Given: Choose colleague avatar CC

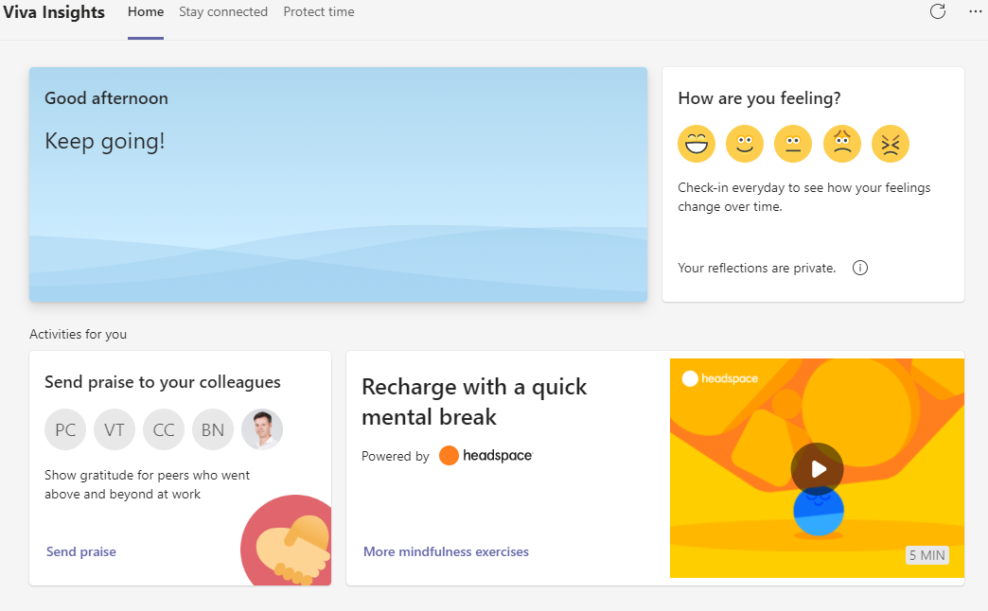Looking at the screenshot, I should click(164, 429).
